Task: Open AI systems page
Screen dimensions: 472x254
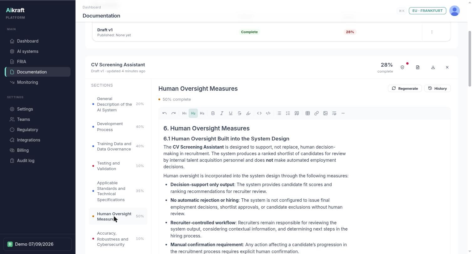Action: pos(38,51)
